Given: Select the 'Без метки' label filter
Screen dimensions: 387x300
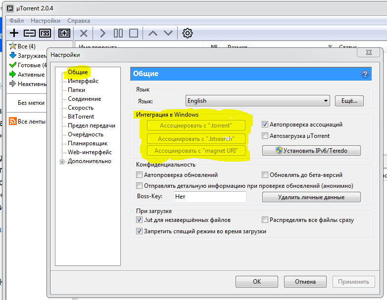Looking at the screenshot, I should (31, 102).
